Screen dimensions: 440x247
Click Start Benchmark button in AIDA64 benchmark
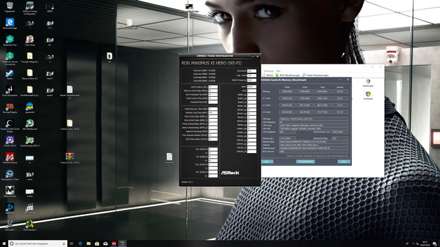tap(305, 162)
